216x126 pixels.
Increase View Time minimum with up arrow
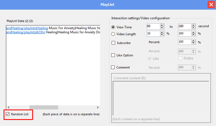(162, 25)
